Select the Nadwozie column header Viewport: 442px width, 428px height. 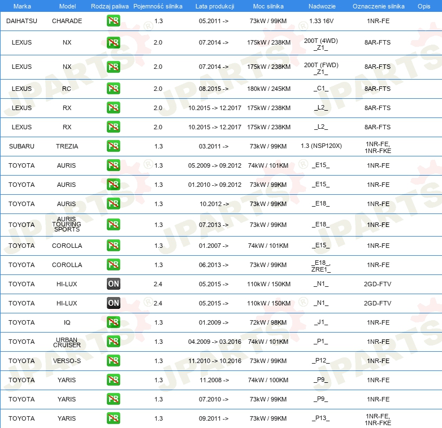click(322, 6)
